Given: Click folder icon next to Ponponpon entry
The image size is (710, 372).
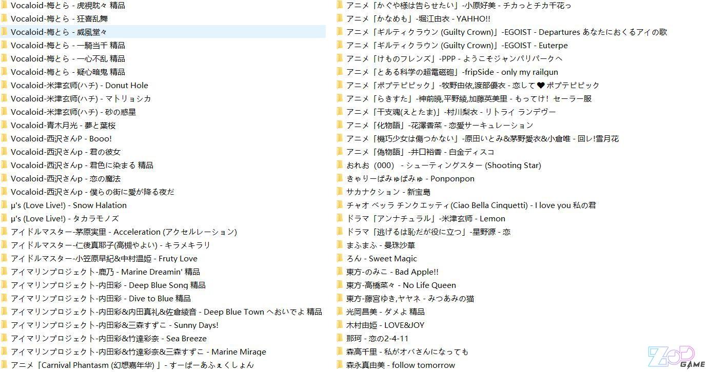Looking at the screenshot, I should coord(340,178).
